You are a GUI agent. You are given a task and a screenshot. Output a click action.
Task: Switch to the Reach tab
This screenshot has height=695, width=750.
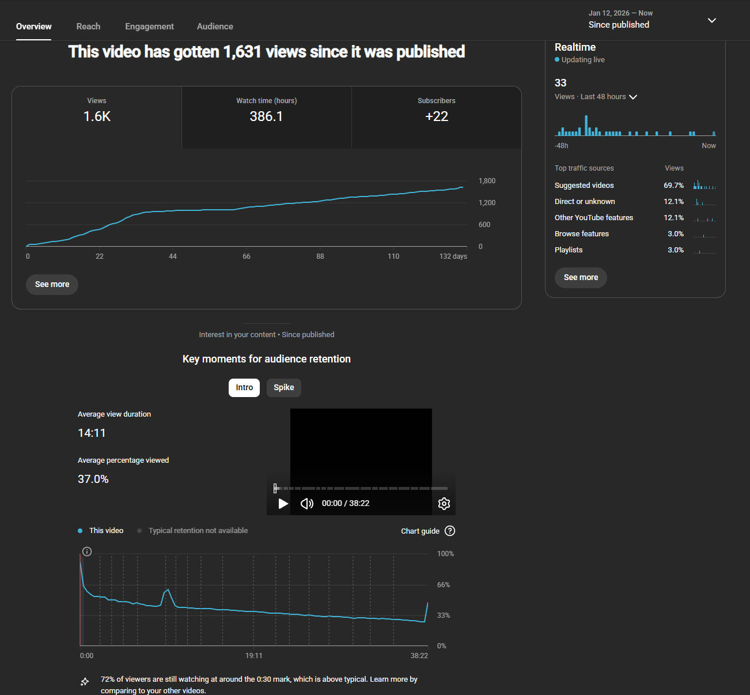(x=88, y=27)
